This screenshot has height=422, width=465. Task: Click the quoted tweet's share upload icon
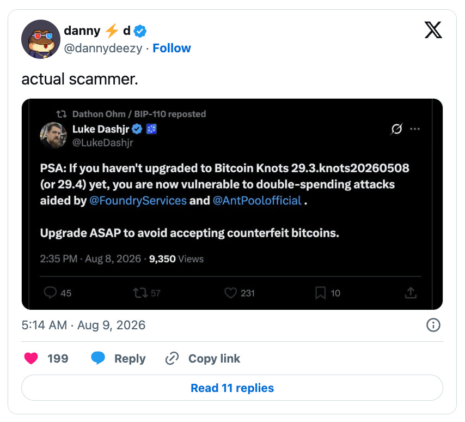pyautogui.click(x=411, y=293)
